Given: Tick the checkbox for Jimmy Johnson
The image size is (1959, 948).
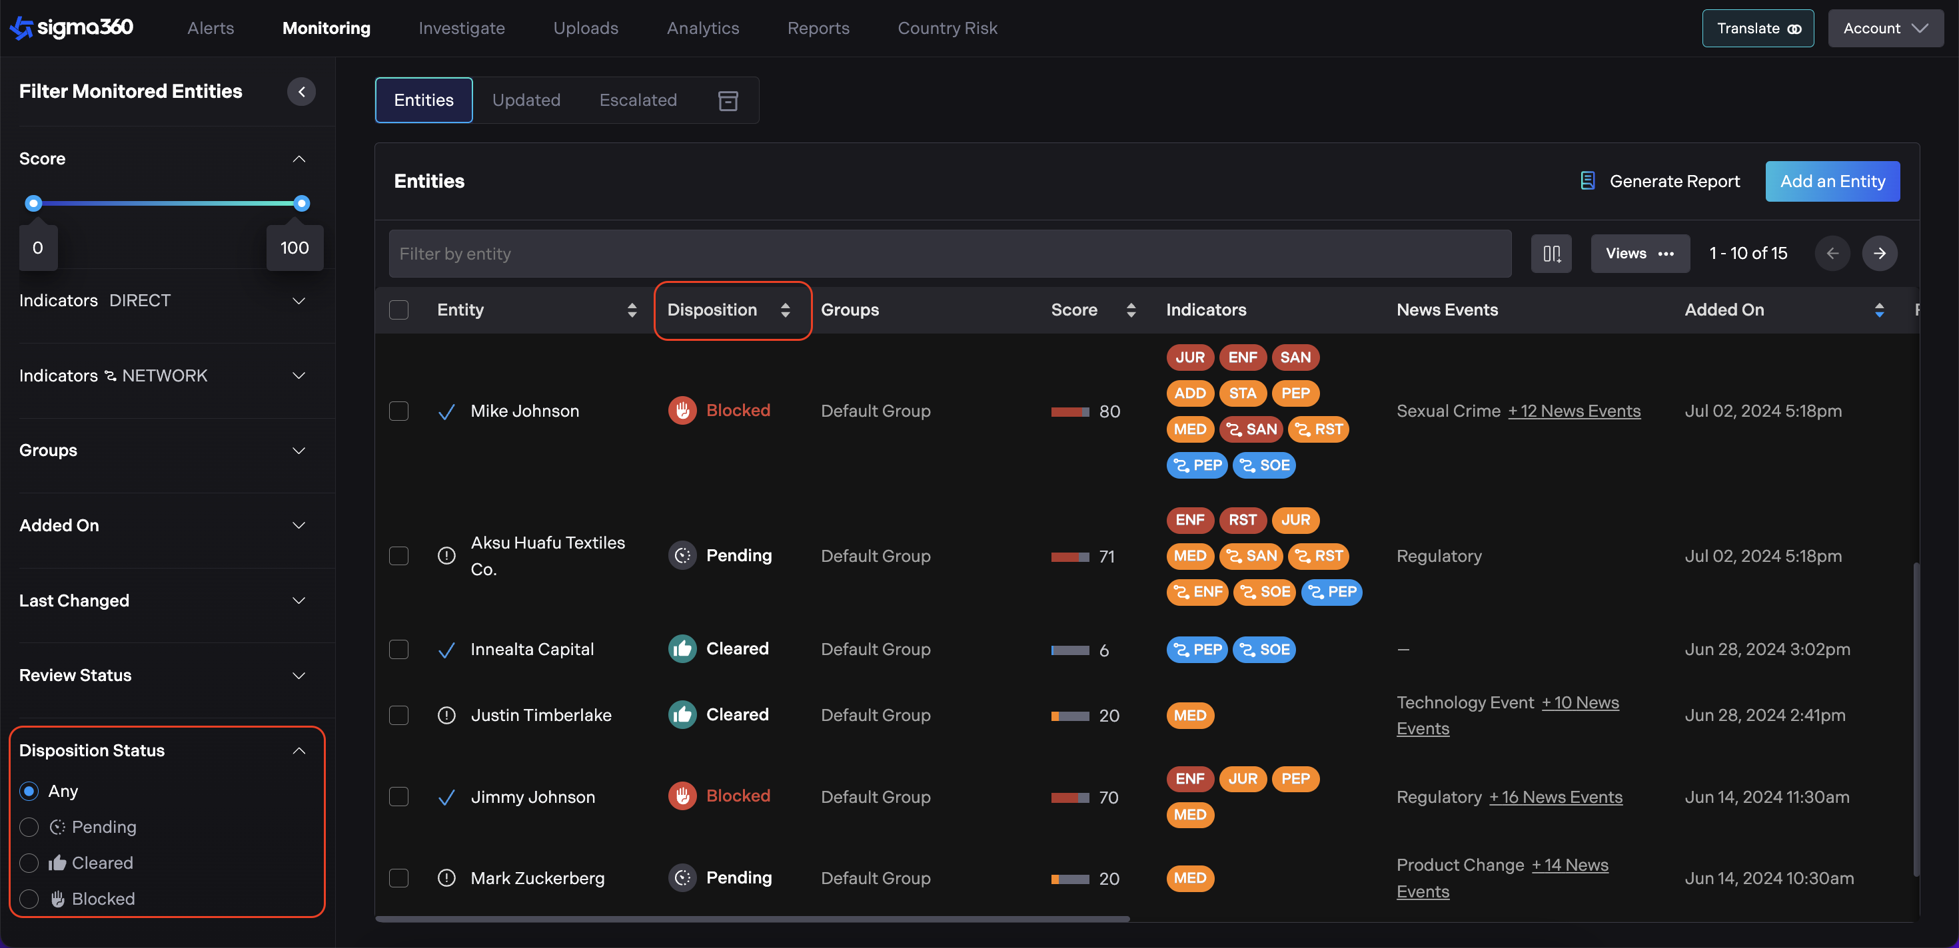Looking at the screenshot, I should coord(398,797).
